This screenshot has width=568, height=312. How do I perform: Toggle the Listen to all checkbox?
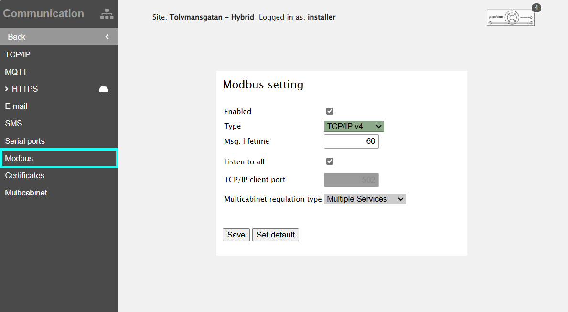330,161
